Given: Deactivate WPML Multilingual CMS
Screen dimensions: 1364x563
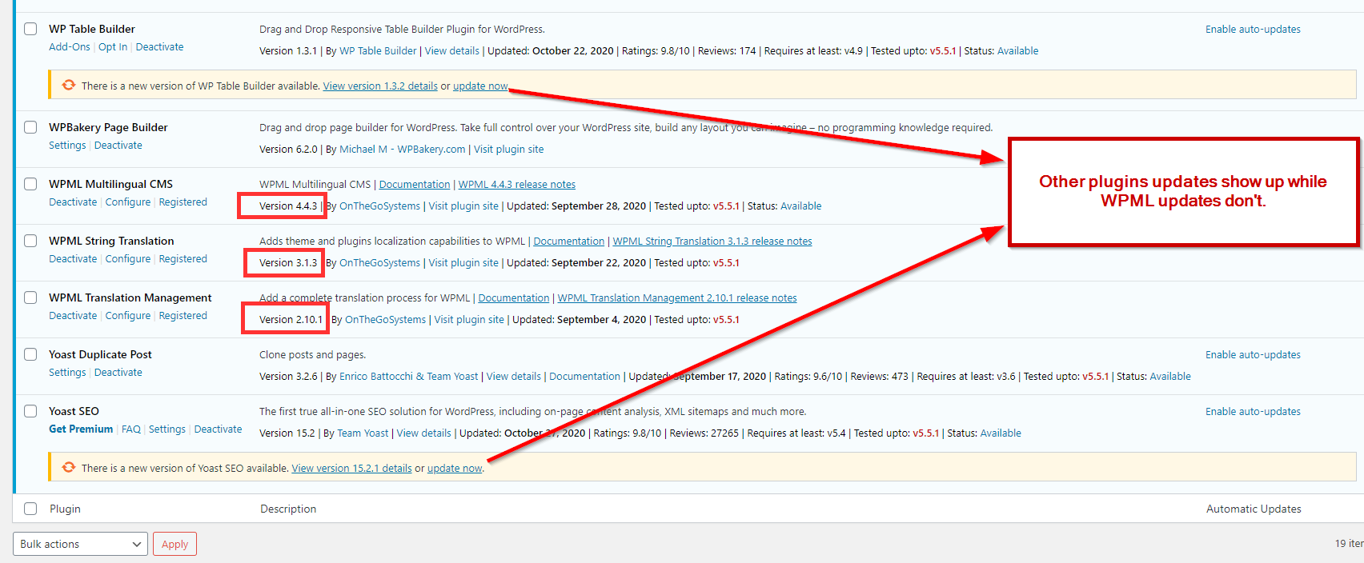Looking at the screenshot, I should click(73, 202).
